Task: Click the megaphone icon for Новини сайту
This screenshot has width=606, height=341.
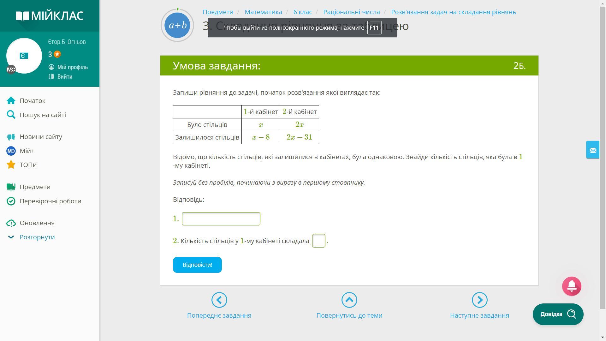Action: pos(11,137)
